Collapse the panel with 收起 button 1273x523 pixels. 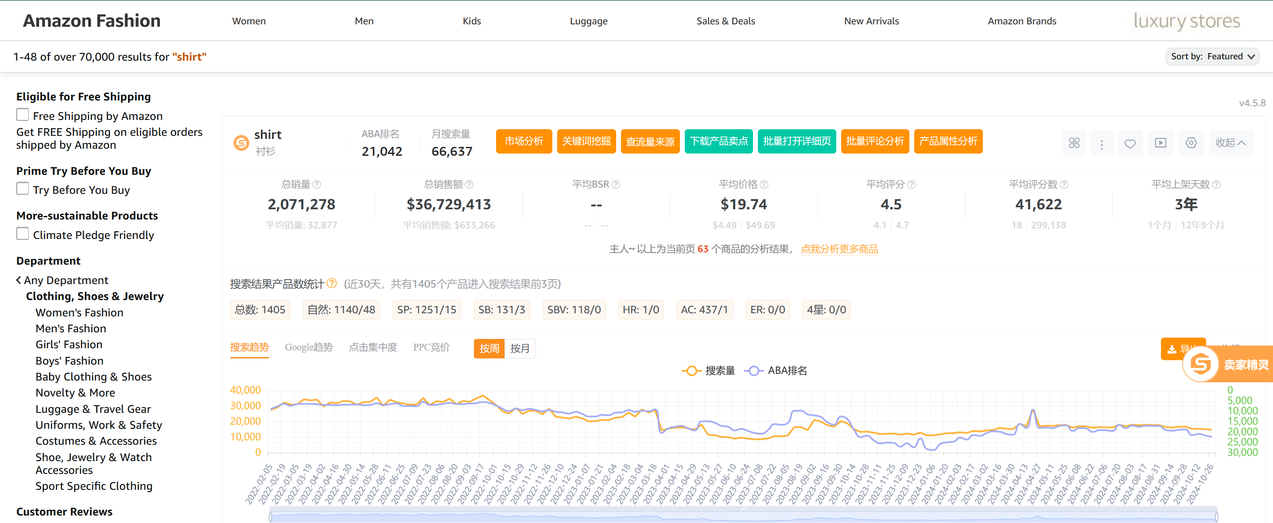[x=1230, y=143]
